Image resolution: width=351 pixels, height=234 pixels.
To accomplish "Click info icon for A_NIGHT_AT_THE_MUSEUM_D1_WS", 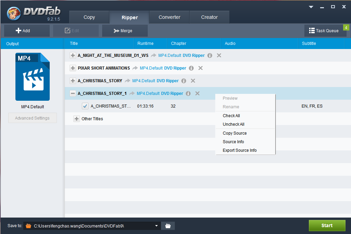I will point(210,56).
